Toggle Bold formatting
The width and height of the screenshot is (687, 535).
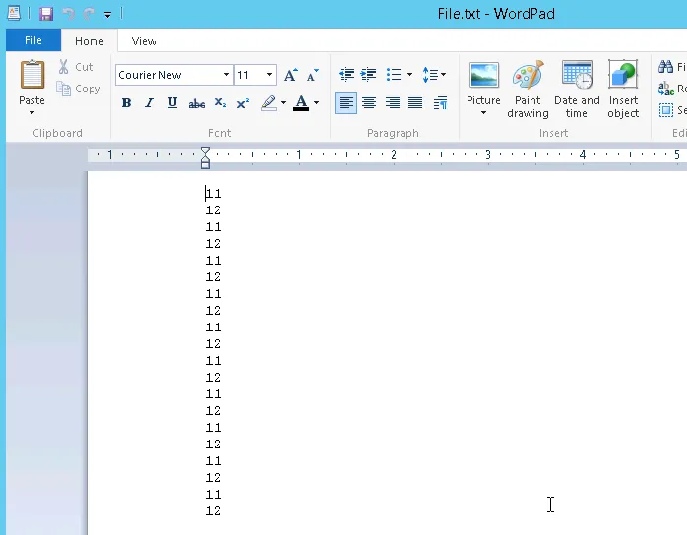point(126,103)
